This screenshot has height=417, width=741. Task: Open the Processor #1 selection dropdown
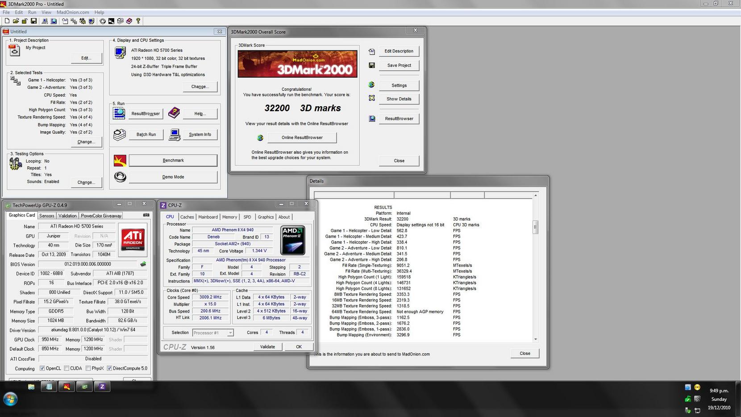[x=213, y=333]
